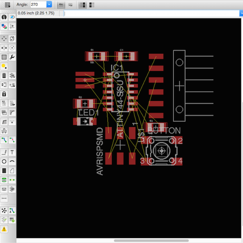Select the Change wrench tool
This screenshot has height=243, width=243.
tap(12, 57)
